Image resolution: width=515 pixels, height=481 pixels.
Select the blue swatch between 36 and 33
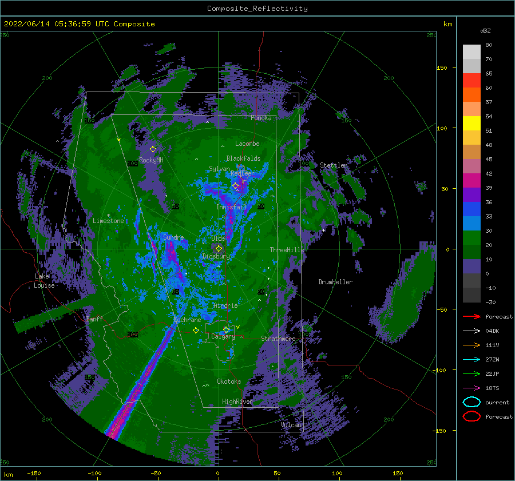click(x=472, y=209)
